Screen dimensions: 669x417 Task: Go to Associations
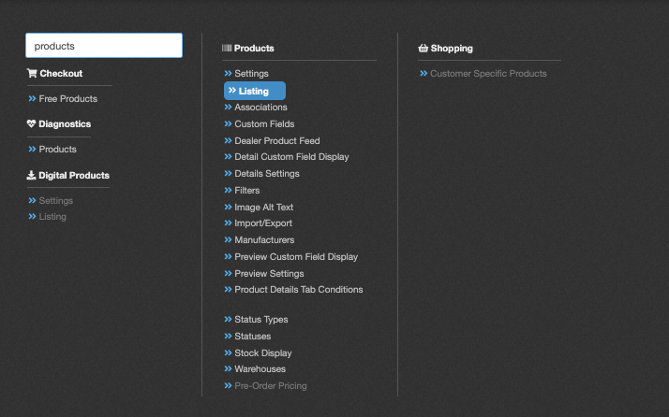coord(260,108)
